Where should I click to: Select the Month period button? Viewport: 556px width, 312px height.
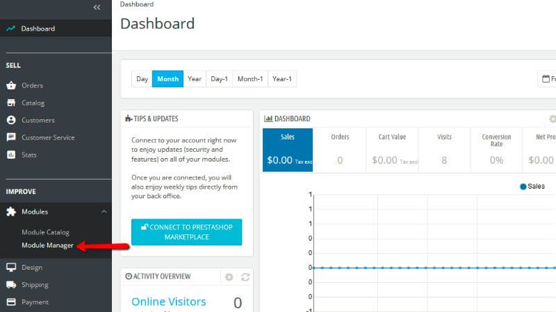tap(167, 79)
